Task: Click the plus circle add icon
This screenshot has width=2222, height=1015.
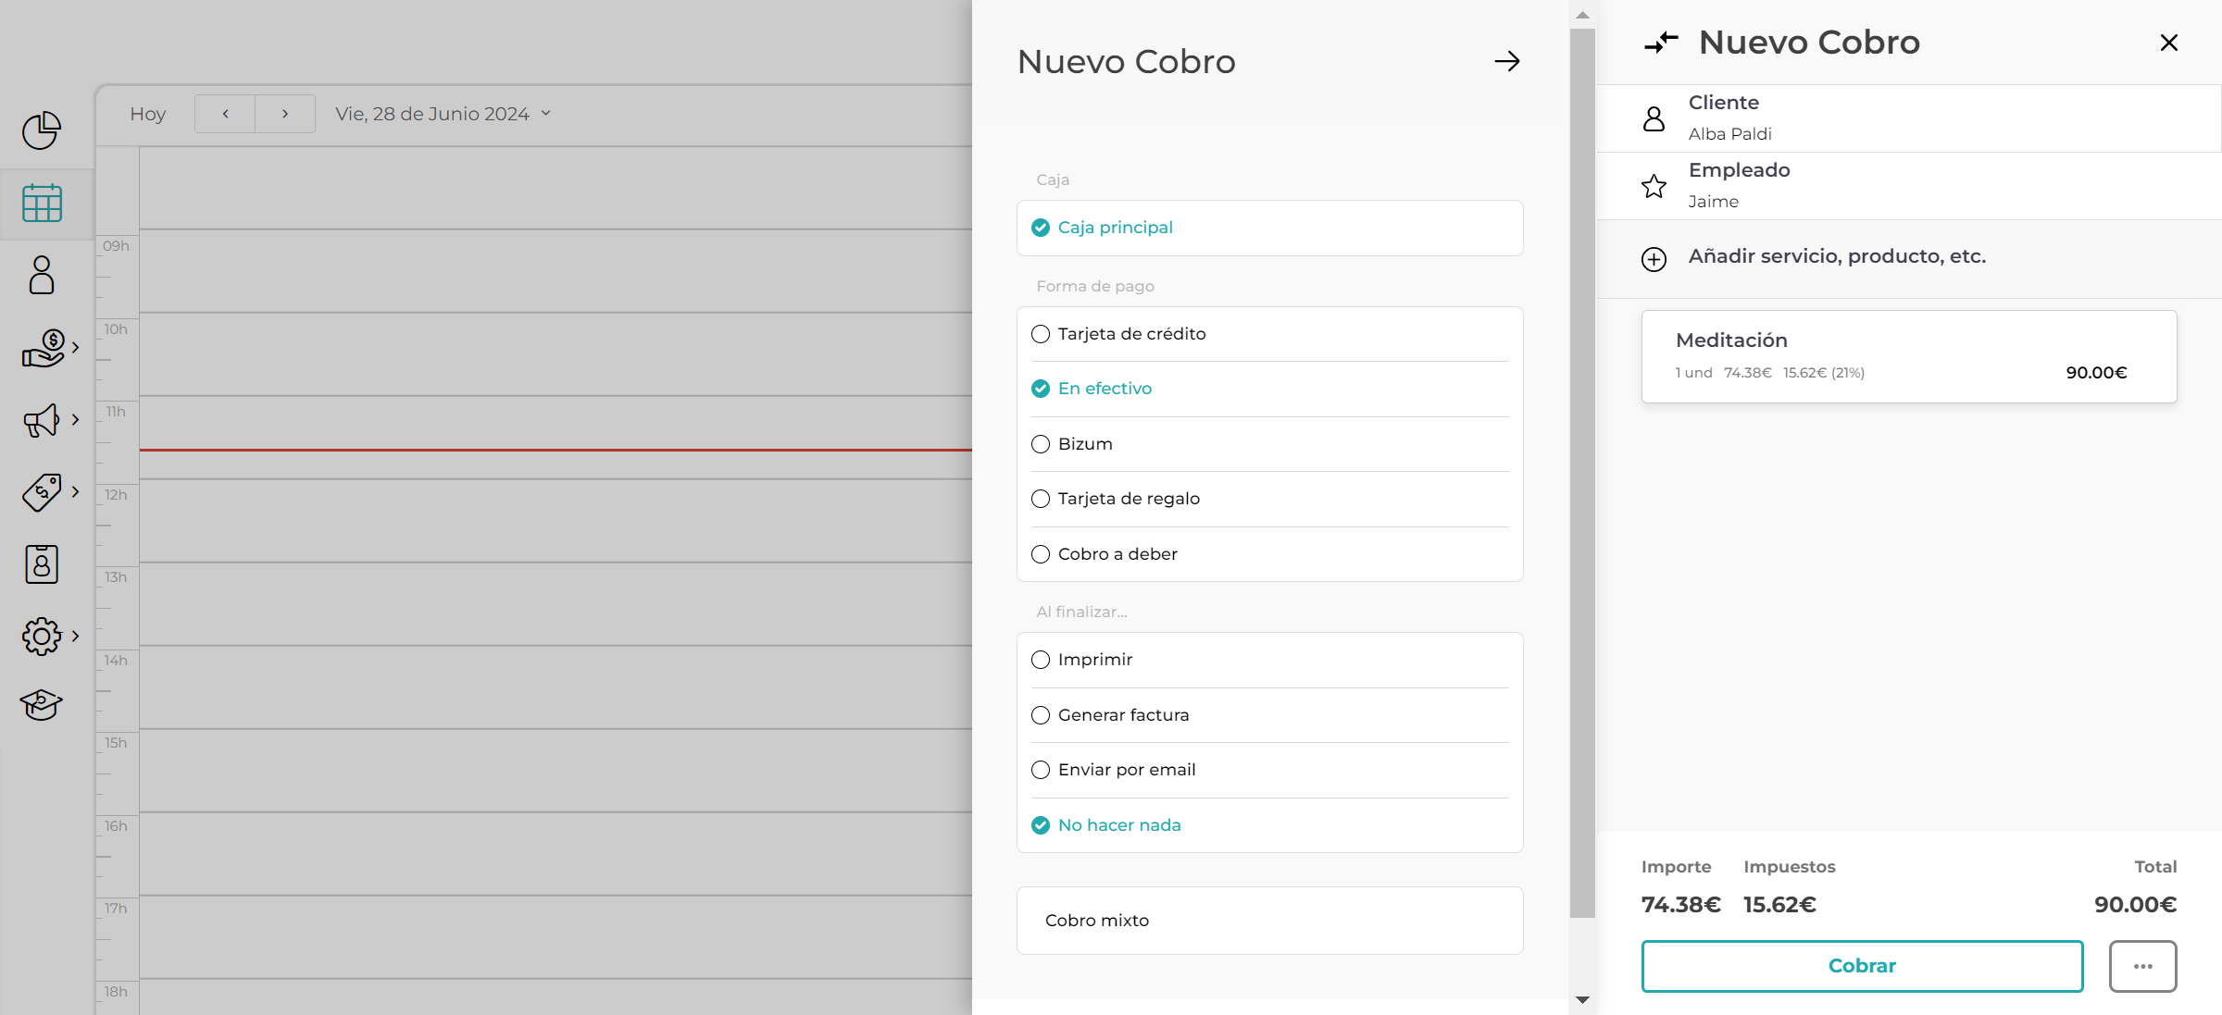Action: 1654,259
